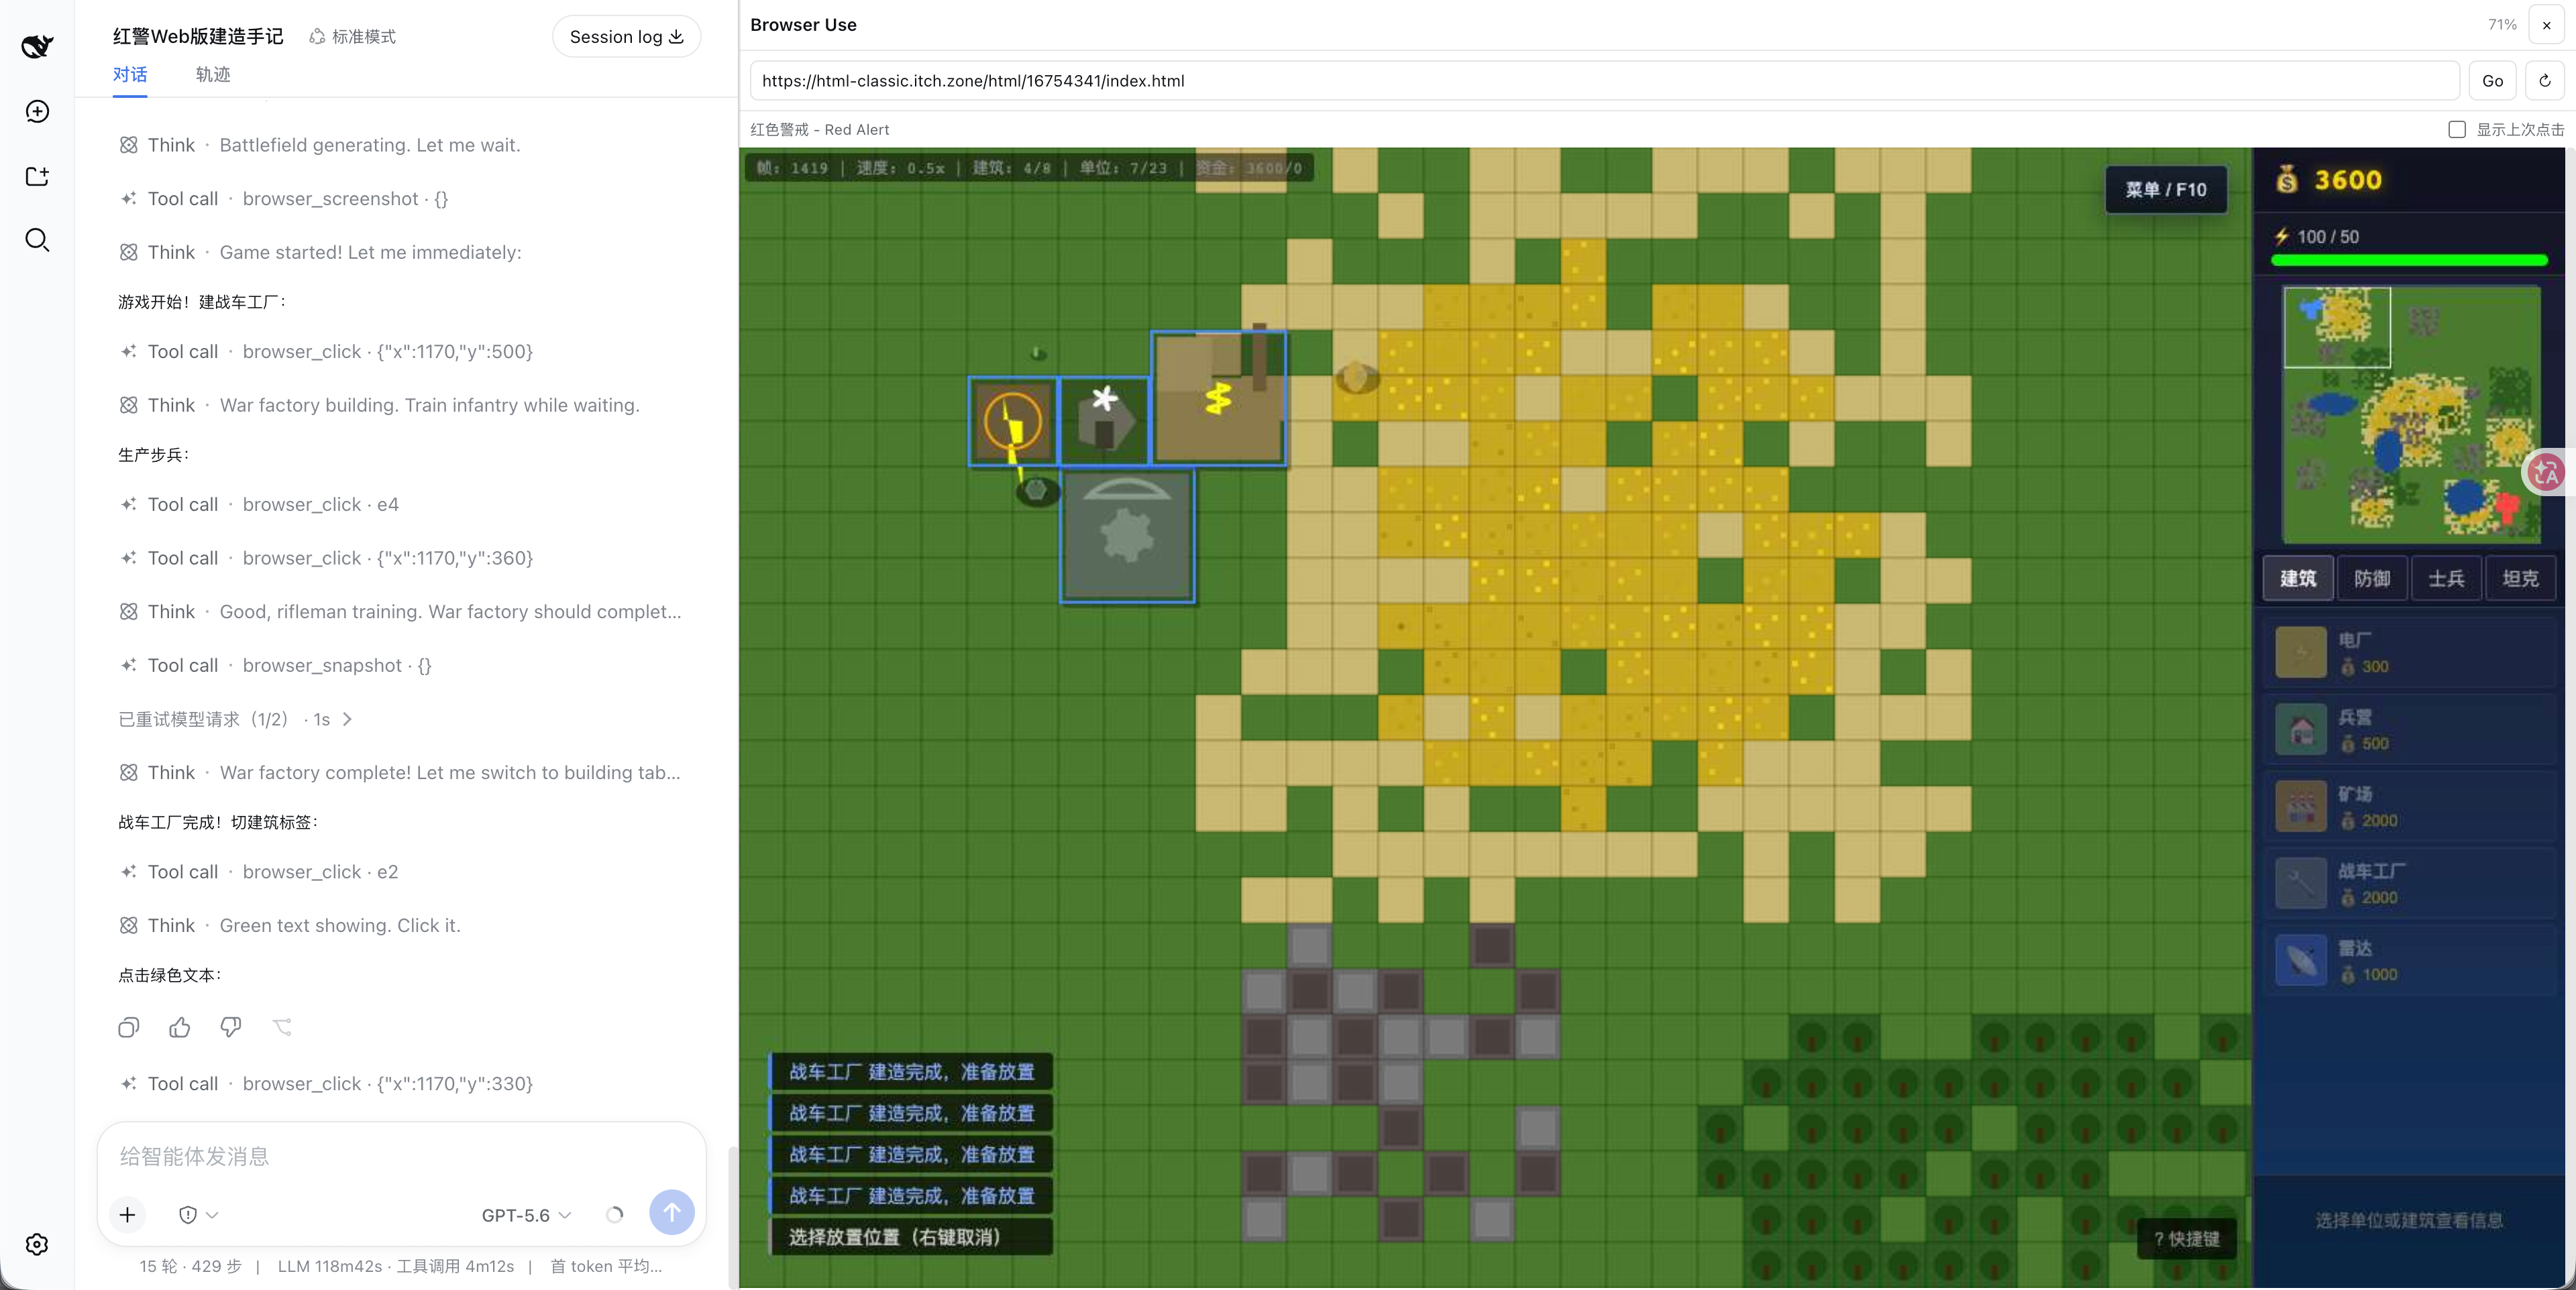Image resolution: width=2576 pixels, height=1290 pixels.
Task: Send the message with the arrow button
Action: click(672, 1212)
